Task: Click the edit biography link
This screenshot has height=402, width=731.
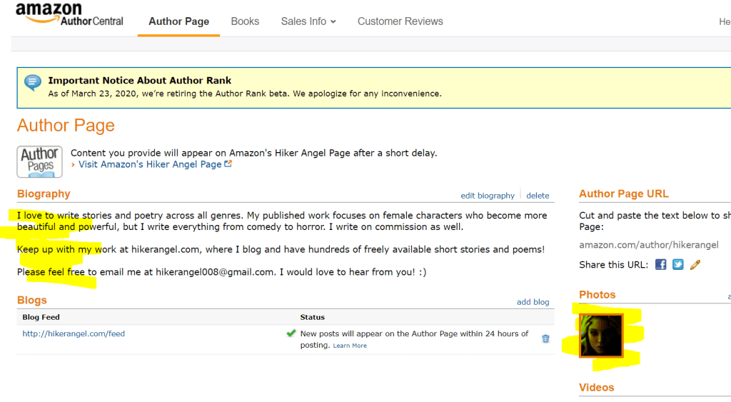Action: (x=488, y=196)
